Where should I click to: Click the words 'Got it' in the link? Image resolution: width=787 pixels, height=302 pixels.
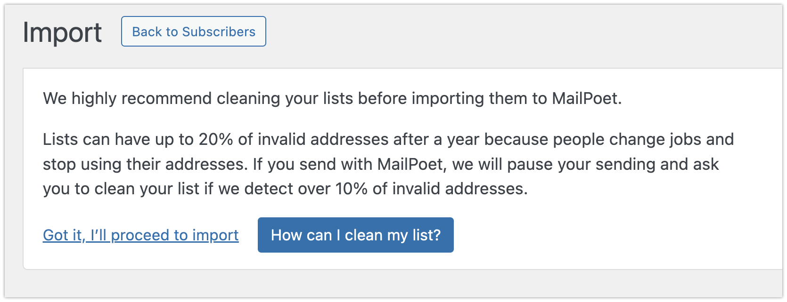point(63,235)
